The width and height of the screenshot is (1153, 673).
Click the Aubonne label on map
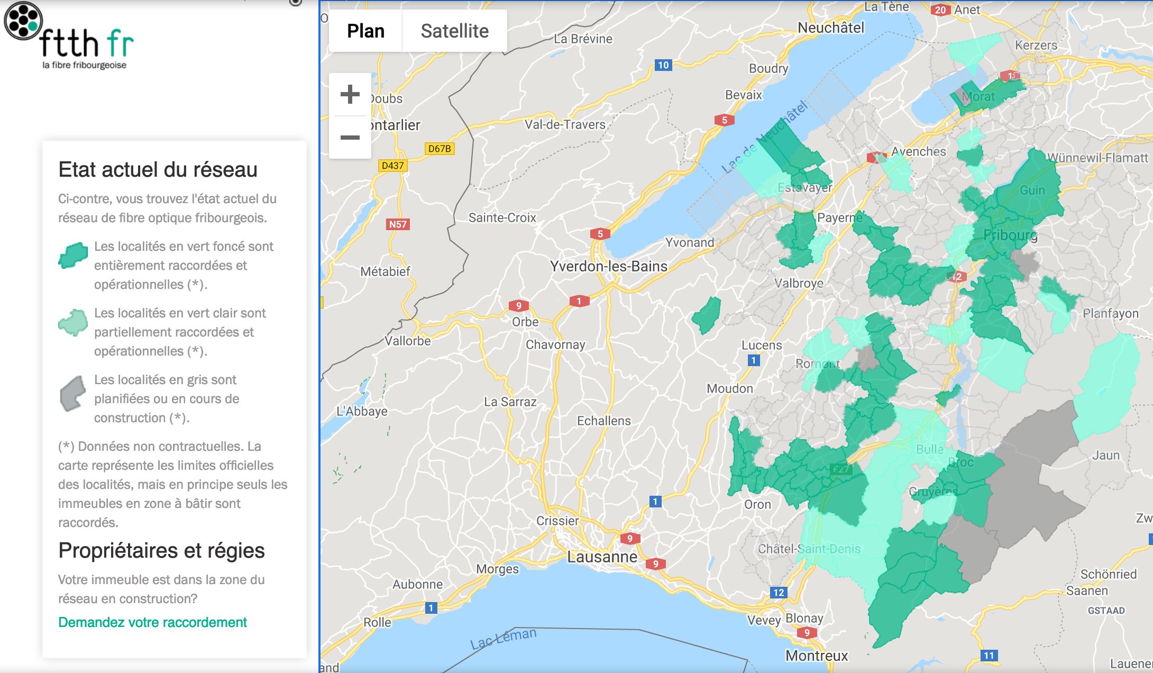417,584
